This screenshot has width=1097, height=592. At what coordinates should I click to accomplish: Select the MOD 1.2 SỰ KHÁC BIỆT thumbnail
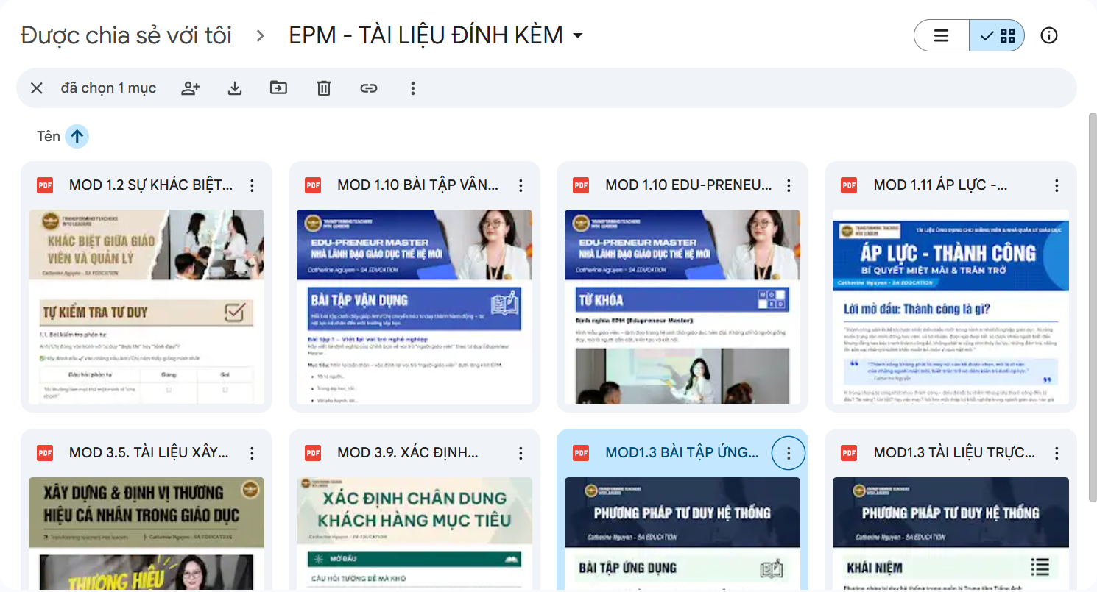[x=147, y=307]
